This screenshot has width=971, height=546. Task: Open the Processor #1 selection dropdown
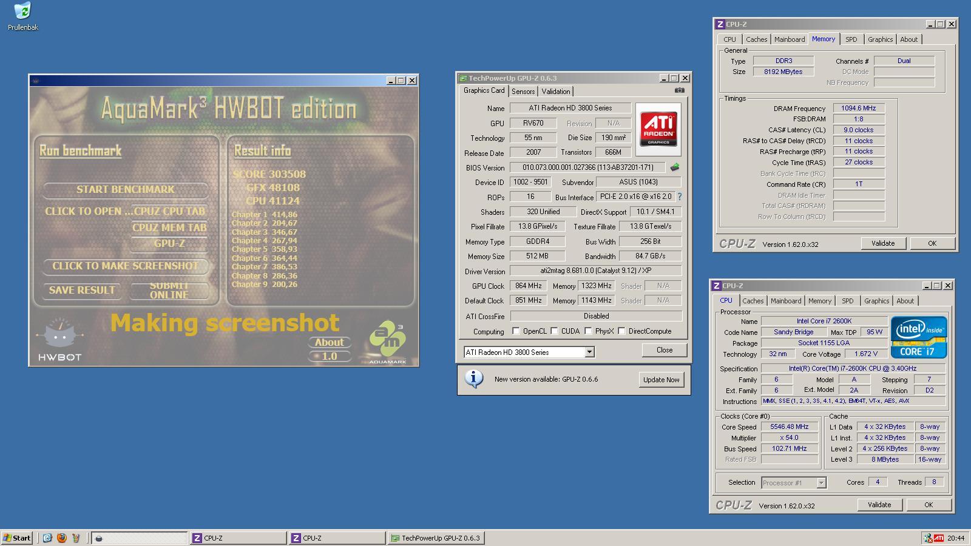(x=821, y=483)
